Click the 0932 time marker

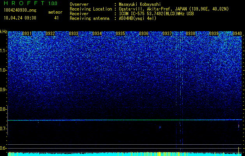click(x=50, y=34)
